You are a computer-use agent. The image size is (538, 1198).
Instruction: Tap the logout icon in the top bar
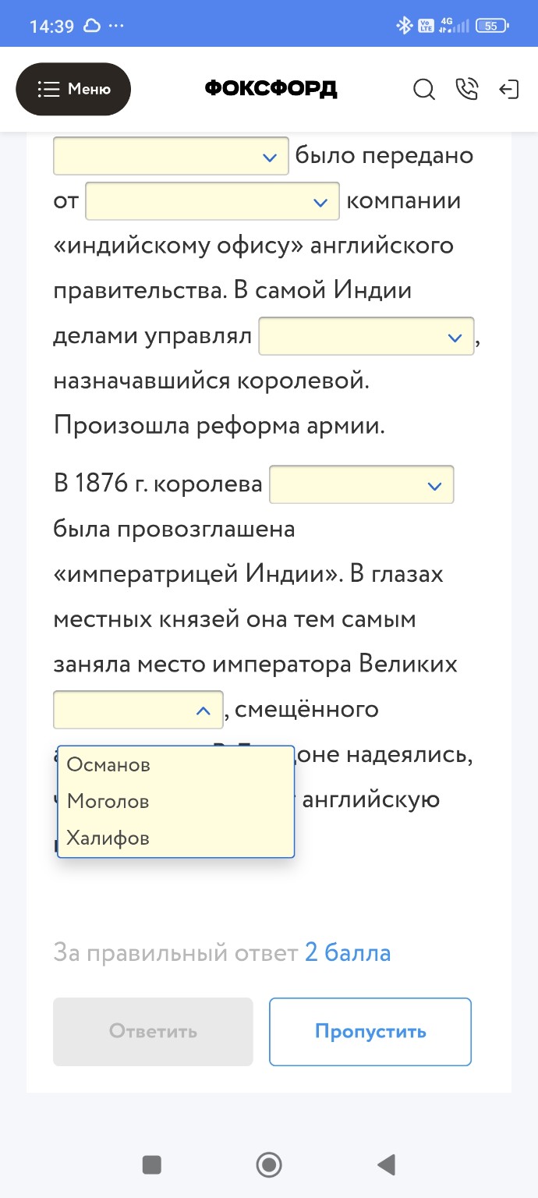[x=510, y=90]
